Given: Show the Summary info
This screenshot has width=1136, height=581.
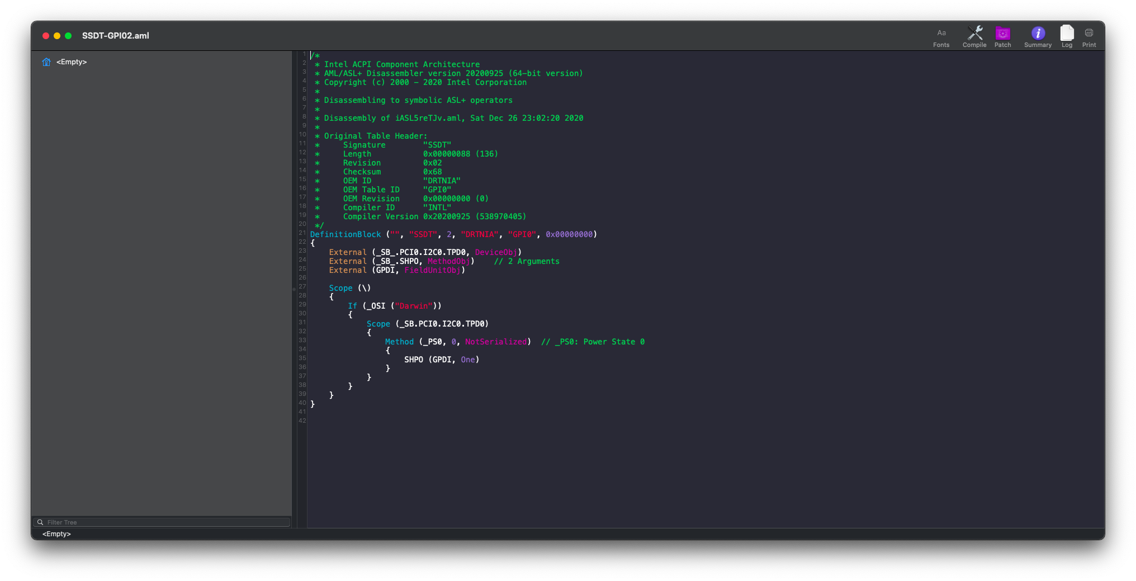Looking at the screenshot, I should pos(1038,37).
